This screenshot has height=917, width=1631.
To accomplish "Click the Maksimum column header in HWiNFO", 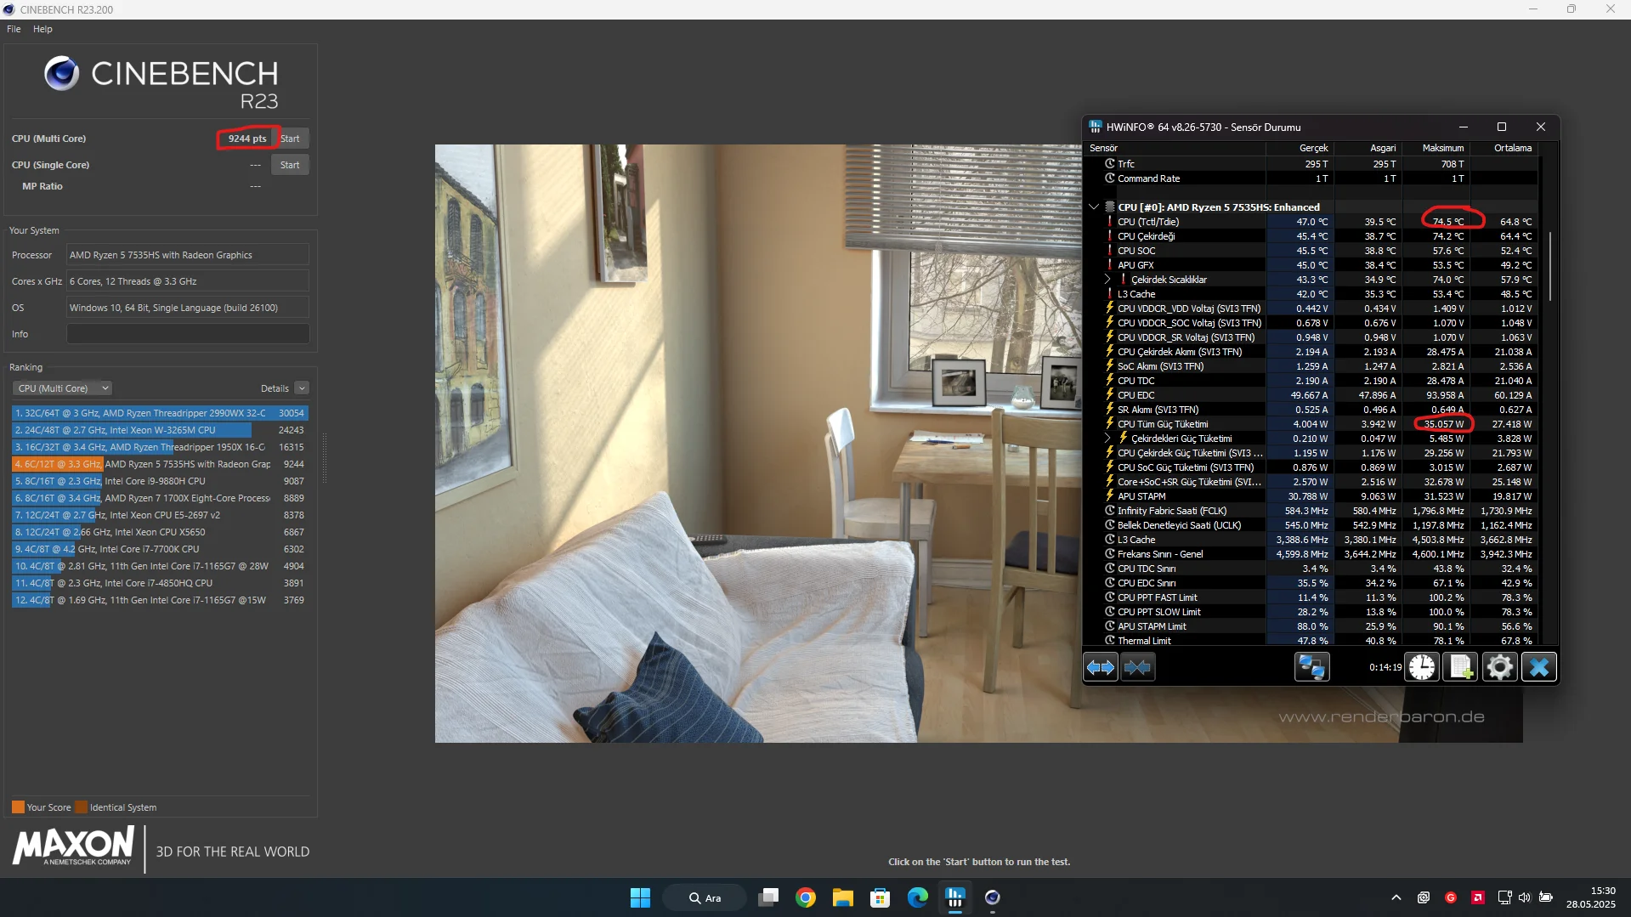I will click(1436, 148).
